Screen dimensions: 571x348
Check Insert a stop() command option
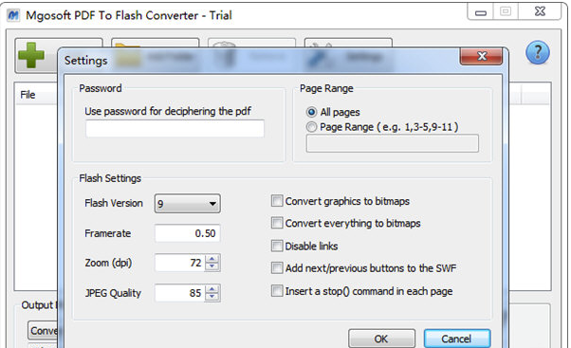277,291
